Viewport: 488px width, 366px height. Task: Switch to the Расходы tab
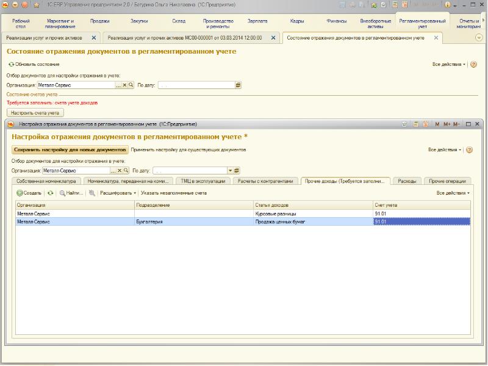406,181
